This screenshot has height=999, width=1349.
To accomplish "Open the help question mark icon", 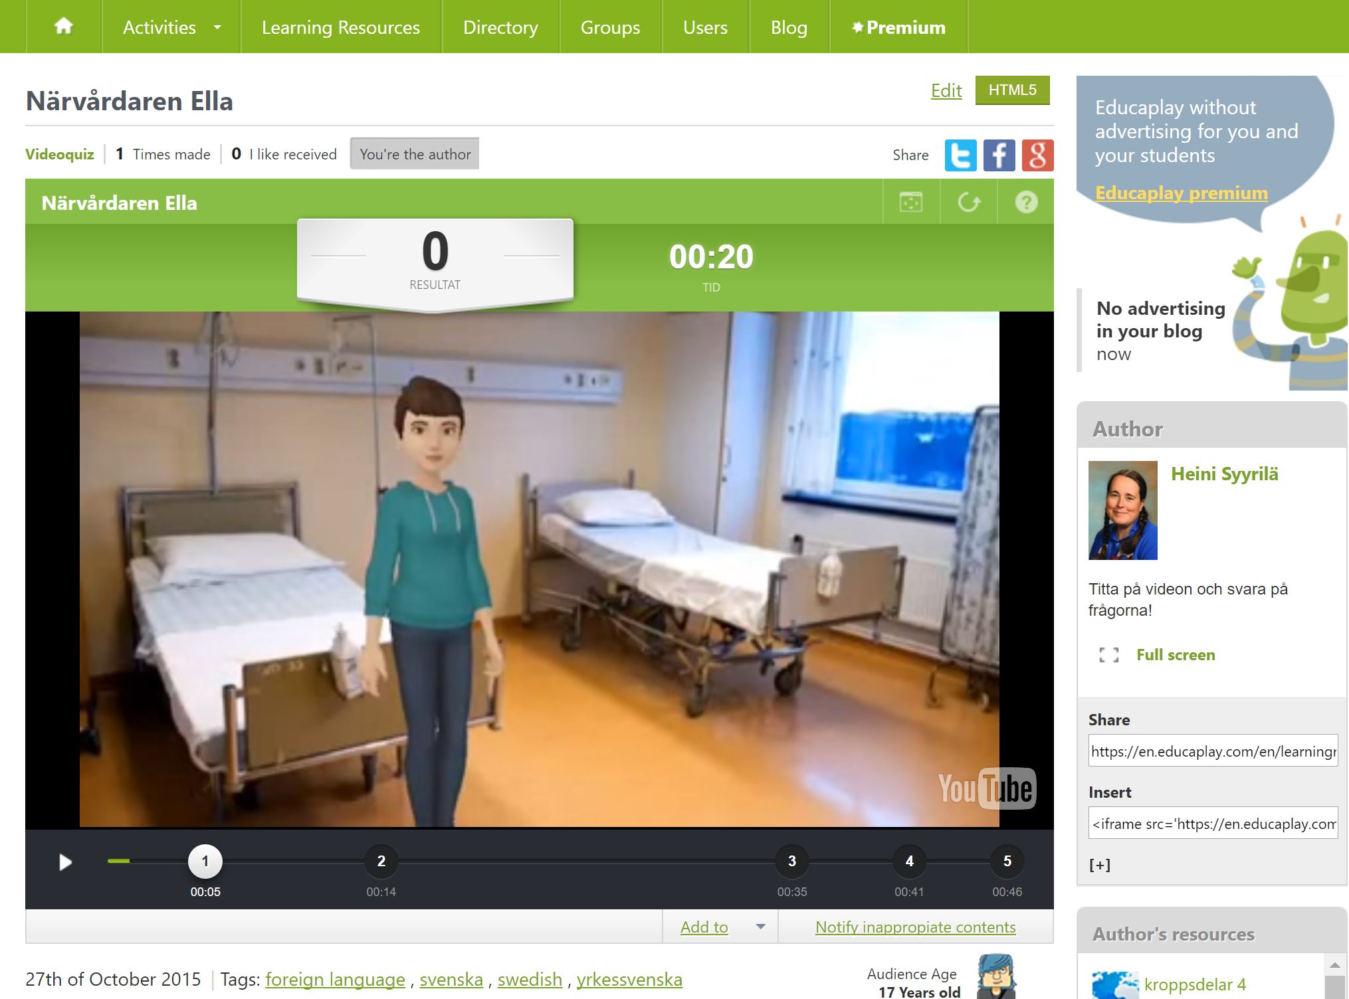I will tap(1026, 202).
